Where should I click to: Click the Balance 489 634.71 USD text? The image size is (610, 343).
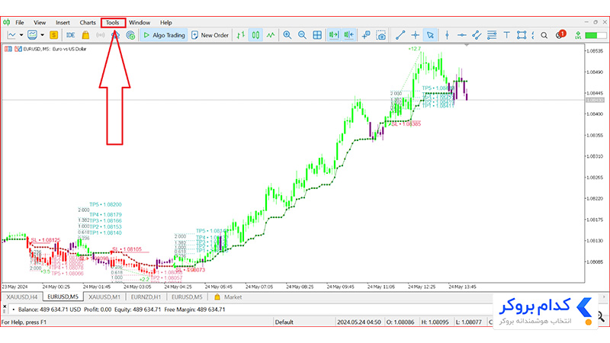[x=50, y=309]
